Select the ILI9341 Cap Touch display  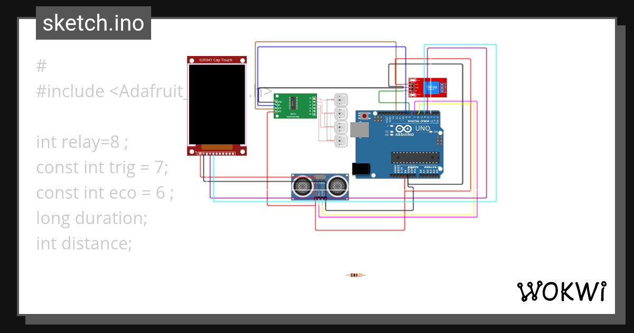click(x=216, y=106)
